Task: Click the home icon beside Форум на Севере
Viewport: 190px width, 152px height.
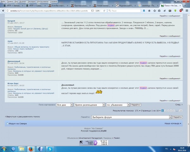Action: pyautogui.click(x=7, y=123)
